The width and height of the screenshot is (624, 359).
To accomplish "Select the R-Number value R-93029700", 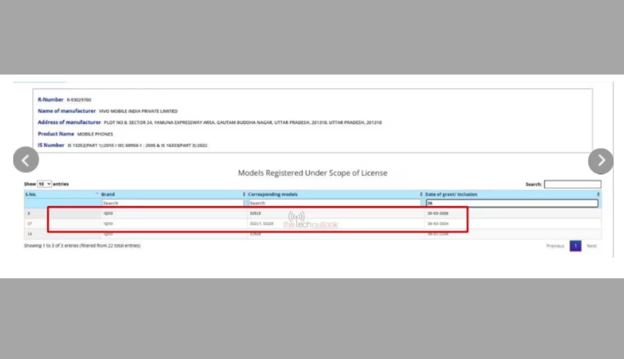I will [79, 100].
